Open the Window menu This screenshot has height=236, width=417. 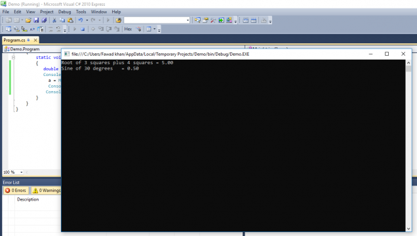click(98, 12)
